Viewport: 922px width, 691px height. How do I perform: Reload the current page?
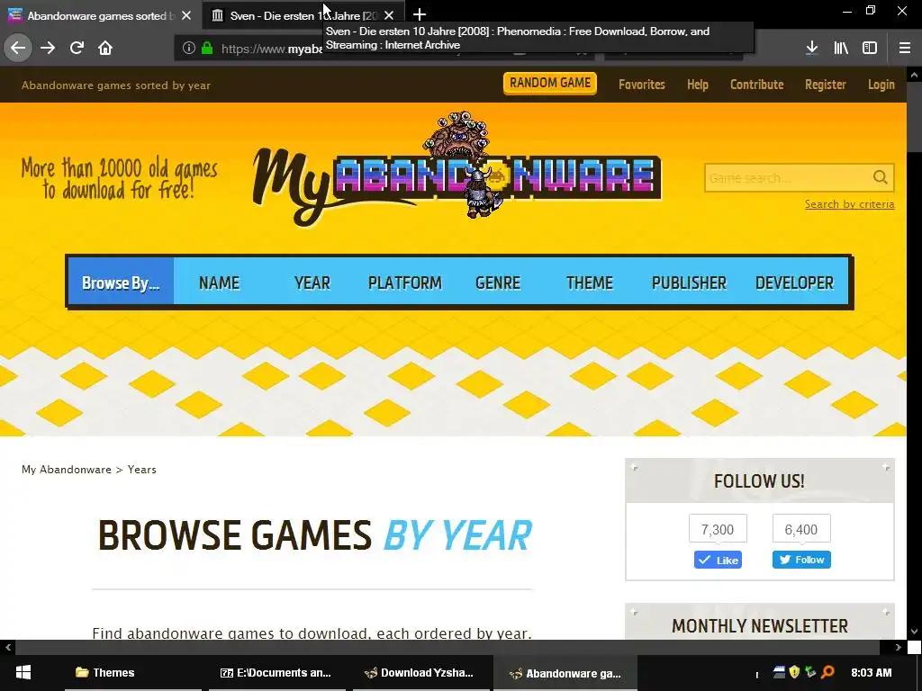(x=77, y=48)
